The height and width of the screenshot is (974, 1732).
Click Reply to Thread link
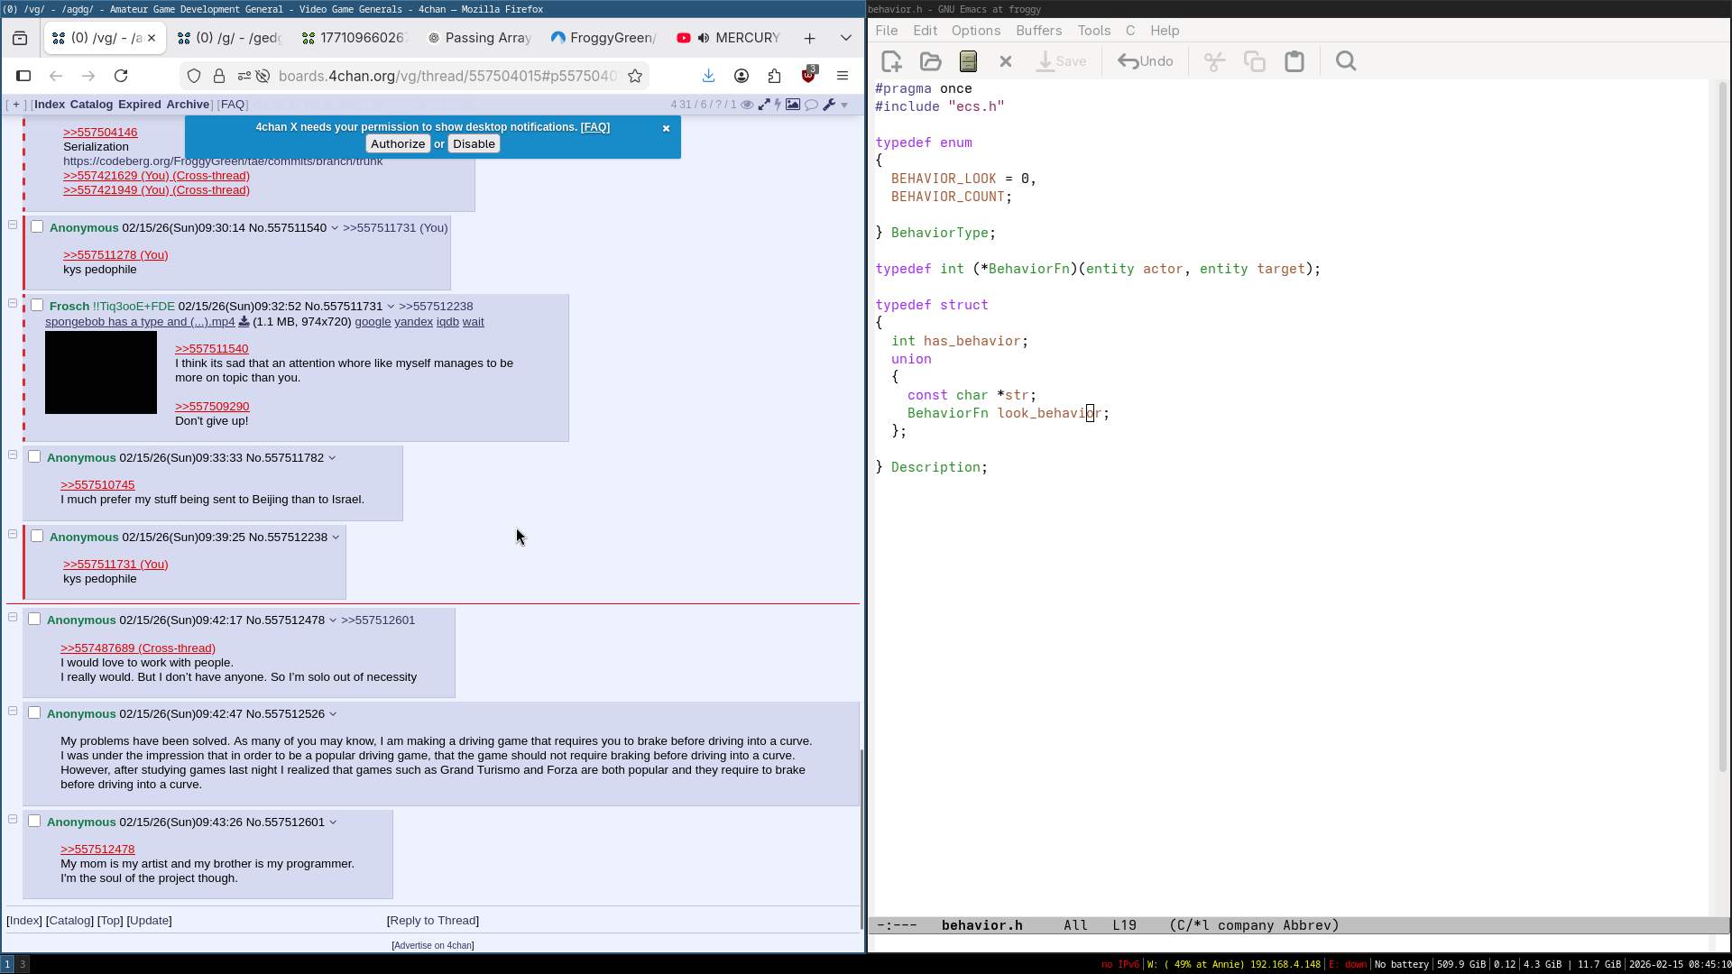(432, 921)
